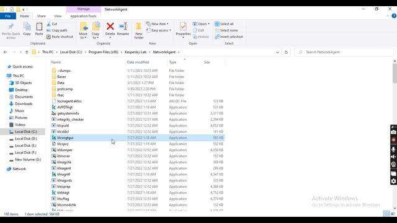Switch to details view icon in status bar
This screenshot has height=223, width=397.
pos(386,214)
